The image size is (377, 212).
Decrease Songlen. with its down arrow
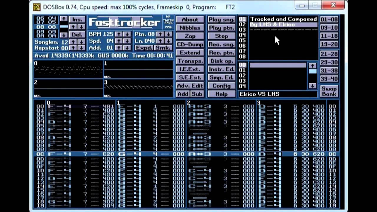(81, 42)
